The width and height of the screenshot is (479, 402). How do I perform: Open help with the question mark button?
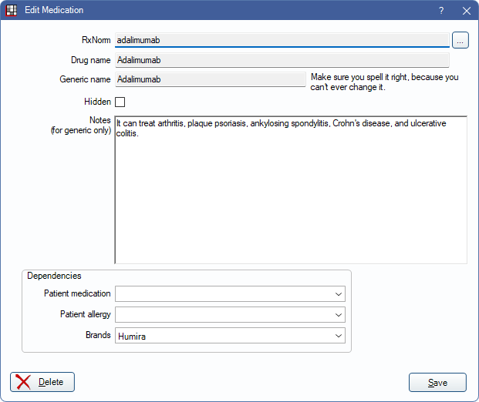coord(441,11)
